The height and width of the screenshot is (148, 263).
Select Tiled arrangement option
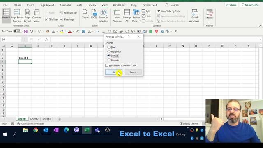(x=109, y=47)
